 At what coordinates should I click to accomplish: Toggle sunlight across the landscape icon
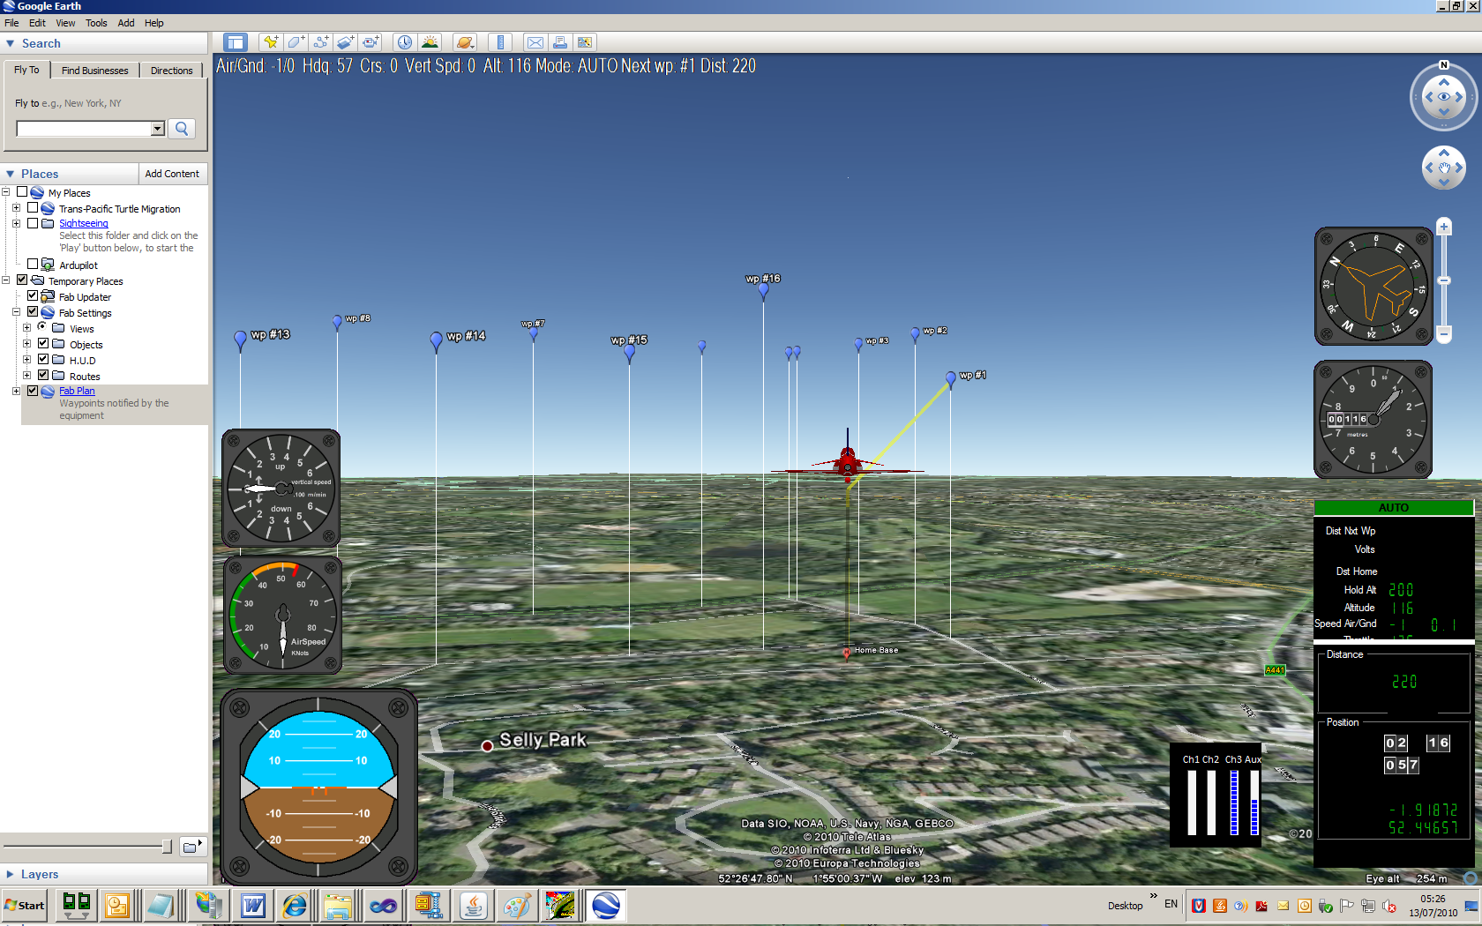pyautogui.click(x=430, y=42)
